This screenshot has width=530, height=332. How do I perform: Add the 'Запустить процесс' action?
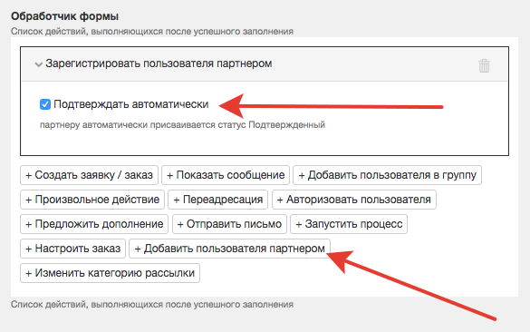coord(349,224)
